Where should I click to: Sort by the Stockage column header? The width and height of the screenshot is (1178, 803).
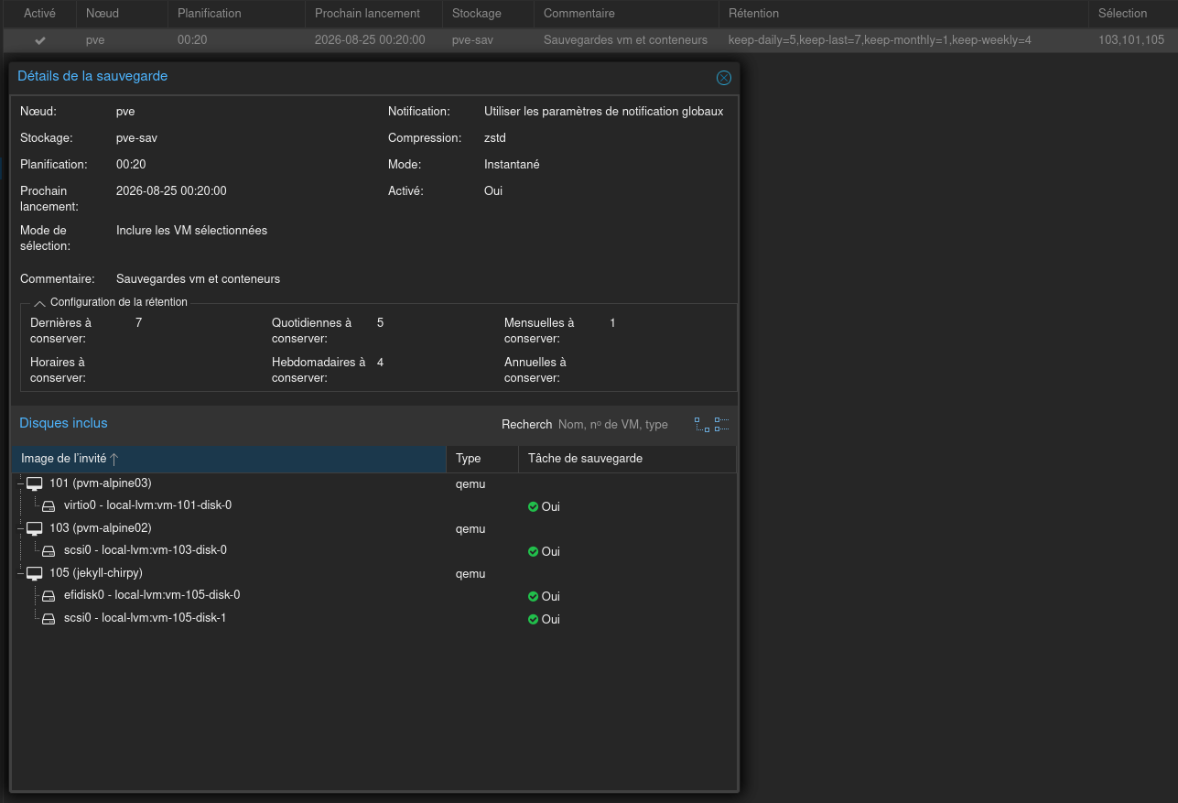click(488, 14)
